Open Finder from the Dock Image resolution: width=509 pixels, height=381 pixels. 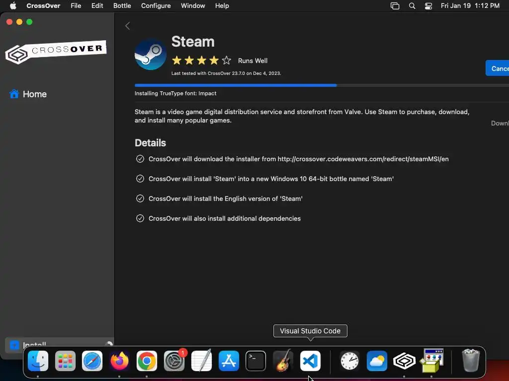coord(38,361)
